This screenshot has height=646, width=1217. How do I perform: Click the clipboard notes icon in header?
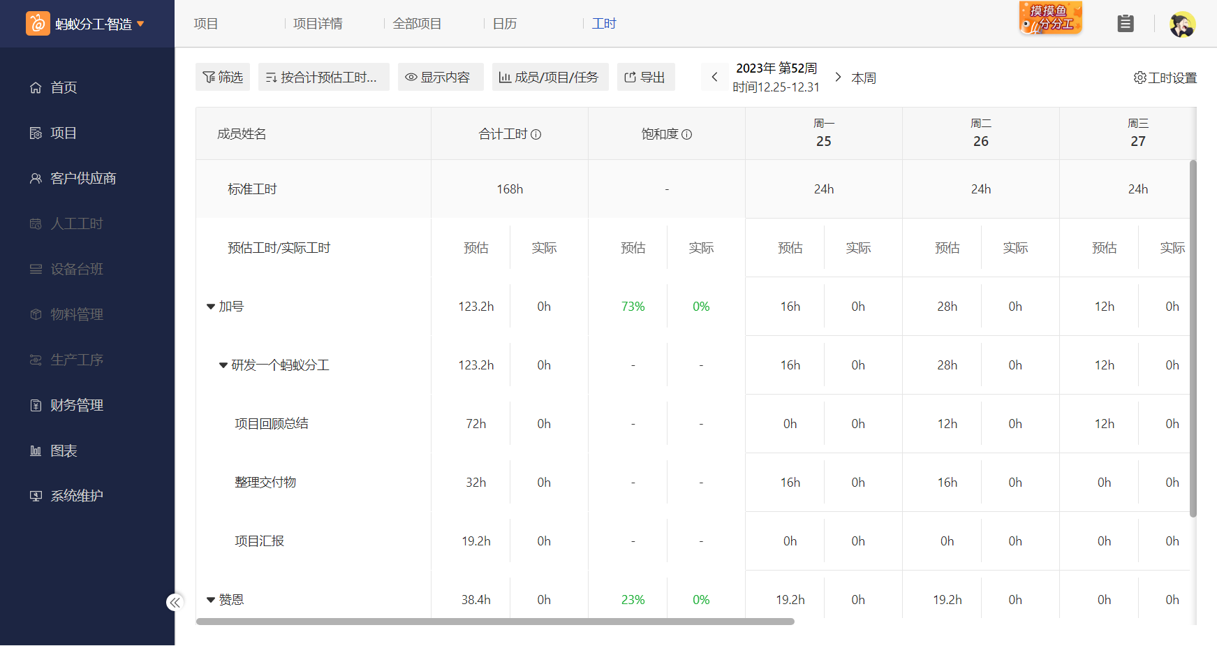1125,24
